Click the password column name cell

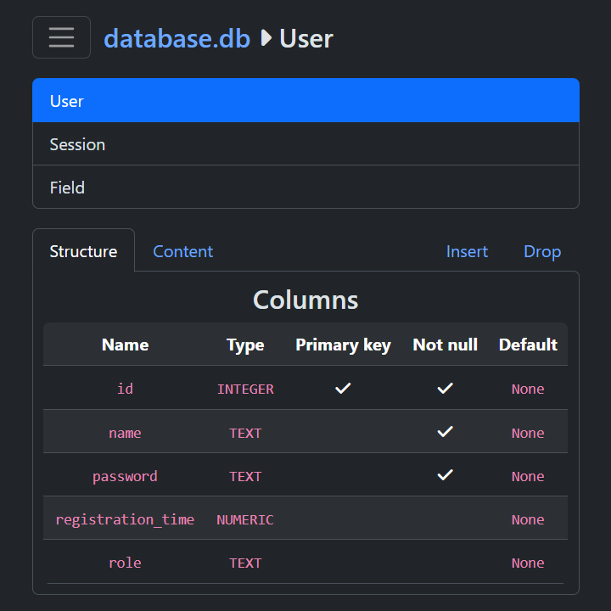coord(125,476)
